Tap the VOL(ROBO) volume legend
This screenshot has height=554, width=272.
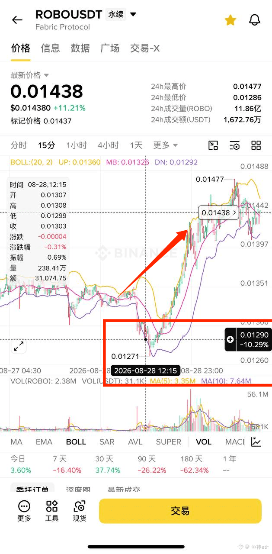pos(38,381)
